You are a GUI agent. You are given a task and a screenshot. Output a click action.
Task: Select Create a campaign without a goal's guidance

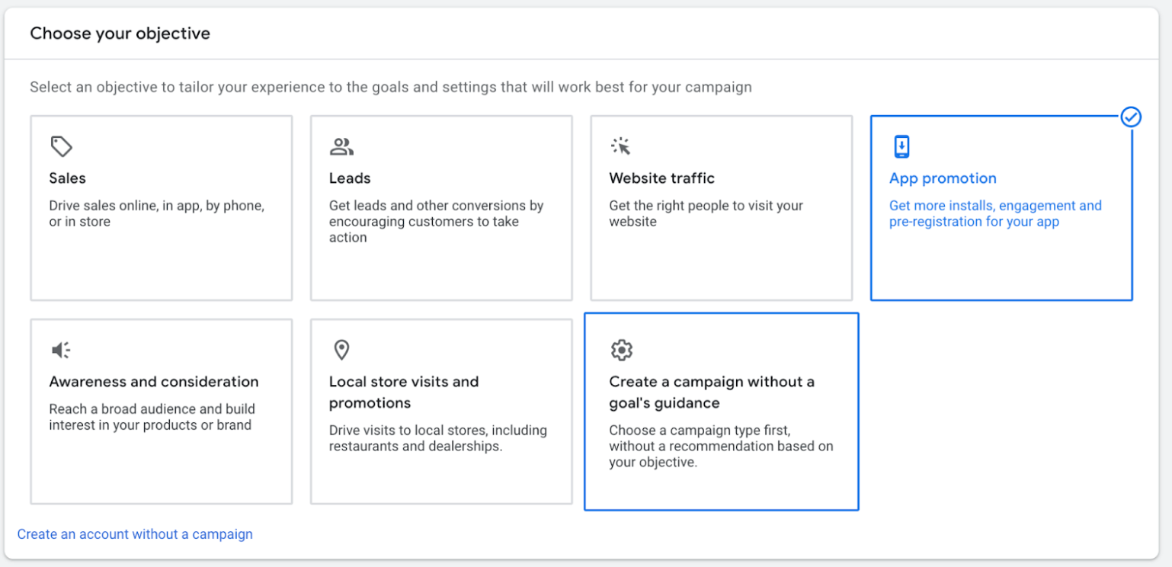click(x=712, y=392)
